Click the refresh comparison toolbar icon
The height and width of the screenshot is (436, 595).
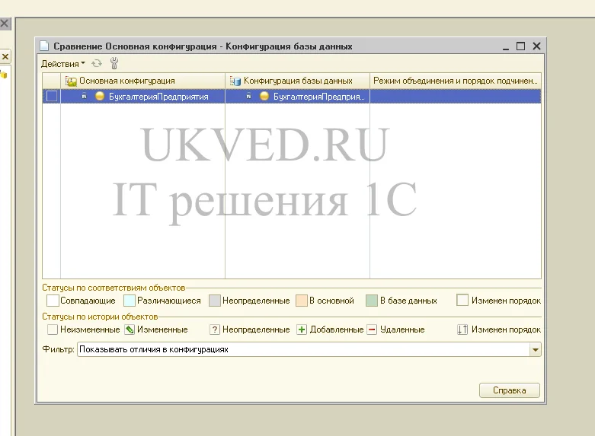tap(97, 63)
